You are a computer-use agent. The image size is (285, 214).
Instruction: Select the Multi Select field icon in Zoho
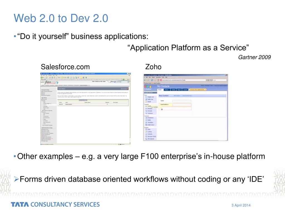[146, 125]
